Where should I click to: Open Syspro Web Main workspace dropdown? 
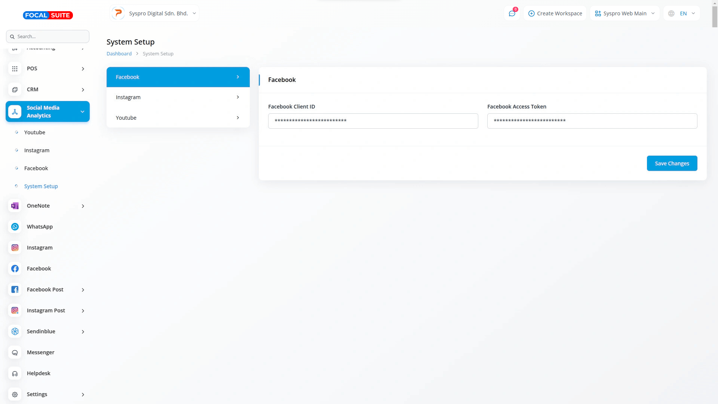(x=625, y=13)
